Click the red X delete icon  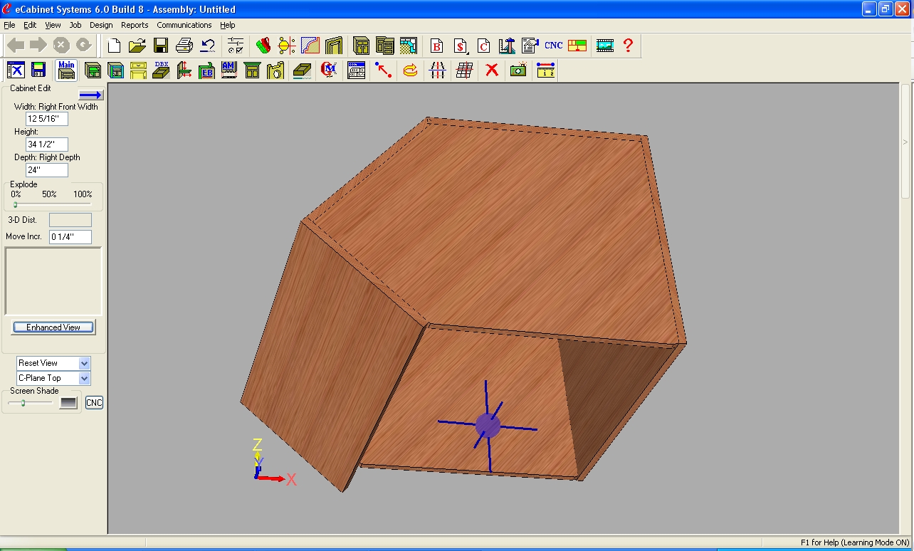491,70
